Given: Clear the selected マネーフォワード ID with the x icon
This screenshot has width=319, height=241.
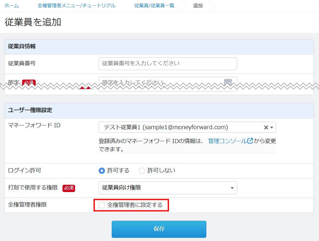Looking at the screenshot, I should point(266,127).
